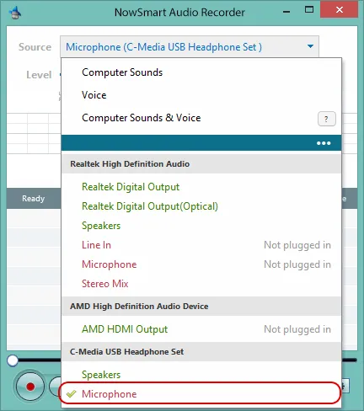Choose C-Media USB Speakers entry
This screenshot has width=364, height=411.
click(x=201, y=375)
